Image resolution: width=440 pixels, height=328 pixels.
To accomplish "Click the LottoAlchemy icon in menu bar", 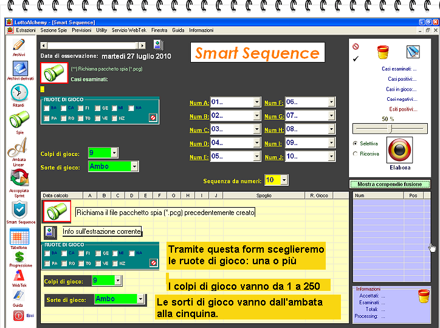I will tap(10, 30).
